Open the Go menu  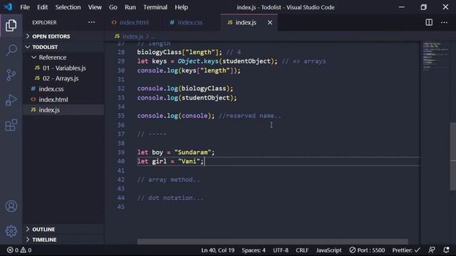pos(113,7)
